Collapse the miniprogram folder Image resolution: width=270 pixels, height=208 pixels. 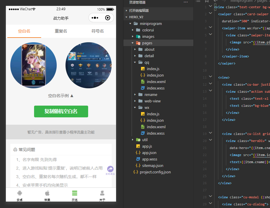pos(130,23)
